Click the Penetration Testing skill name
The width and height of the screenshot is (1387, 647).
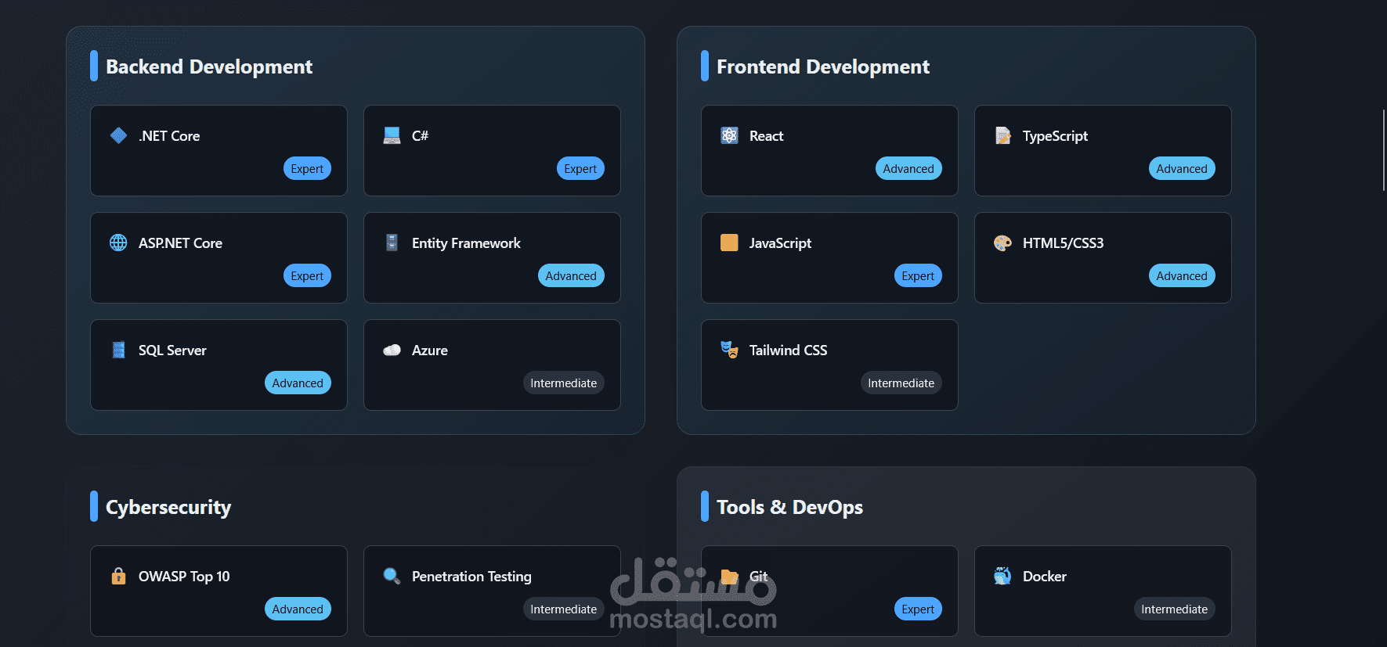coord(471,576)
